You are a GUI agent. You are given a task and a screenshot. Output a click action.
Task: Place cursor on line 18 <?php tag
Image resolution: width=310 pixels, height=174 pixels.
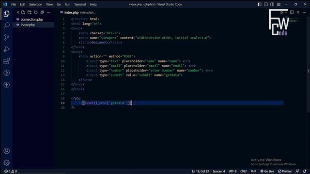click(x=76, y=98)
